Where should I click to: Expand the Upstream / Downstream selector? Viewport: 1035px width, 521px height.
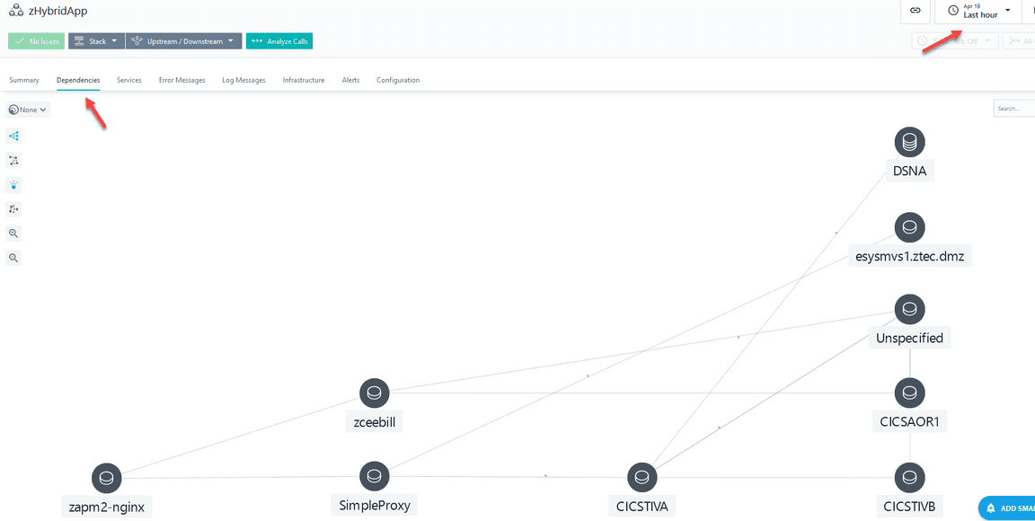coord(182,40)
